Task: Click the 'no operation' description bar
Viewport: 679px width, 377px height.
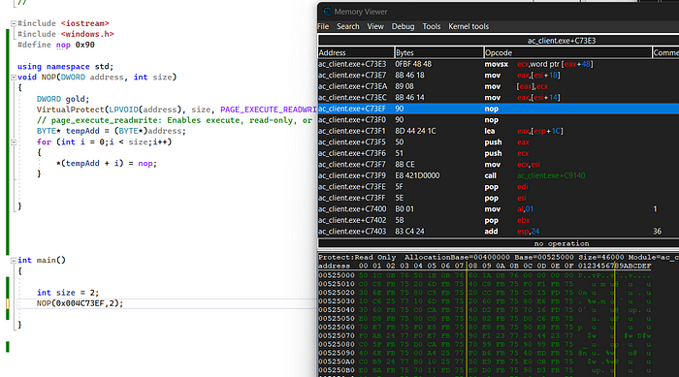Action: click(499, 243)
